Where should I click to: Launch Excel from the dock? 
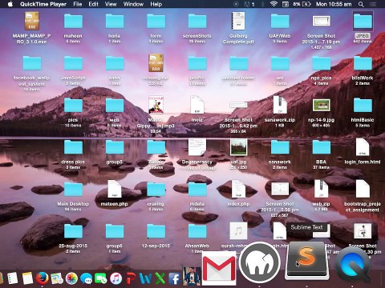[x=160, y=278]
